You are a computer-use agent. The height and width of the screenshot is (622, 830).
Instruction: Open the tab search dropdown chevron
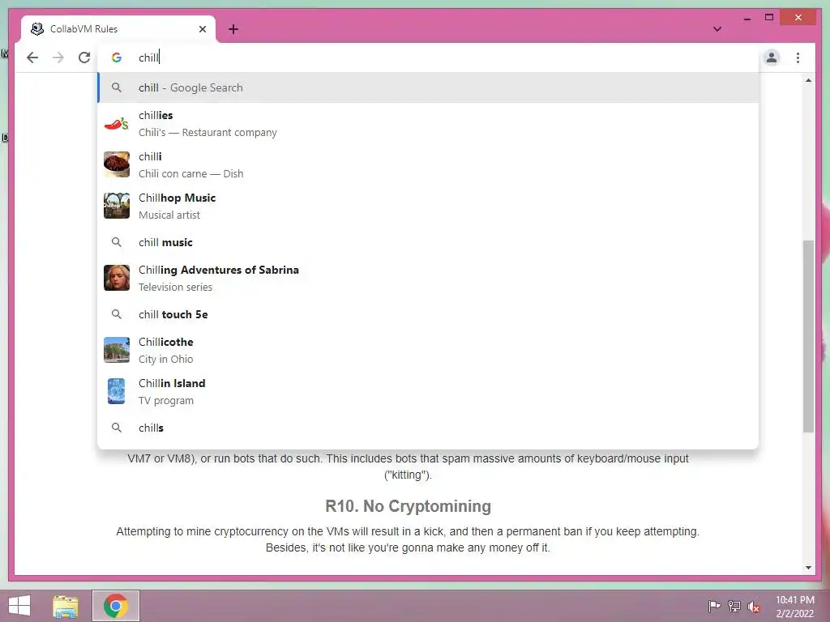(x=717, y=29)
